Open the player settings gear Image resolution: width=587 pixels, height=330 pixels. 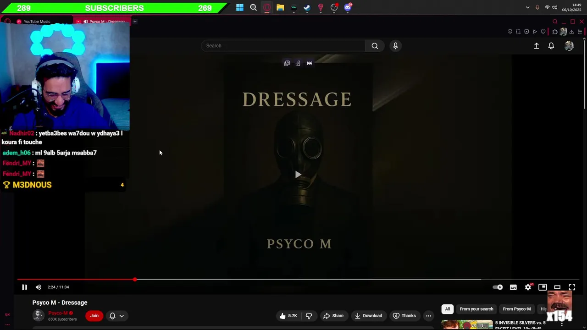(x=528, y=287)
